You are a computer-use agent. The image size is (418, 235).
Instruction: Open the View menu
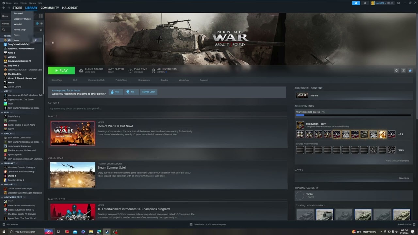[x=16, y=3]
